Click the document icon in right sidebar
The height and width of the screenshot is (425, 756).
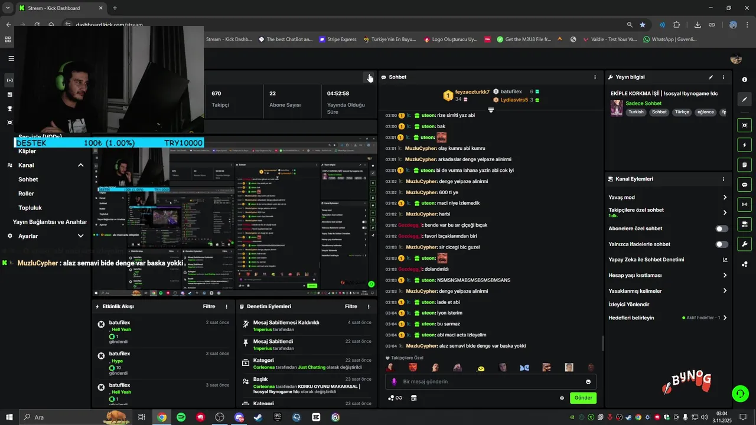[x=744, y=165]
